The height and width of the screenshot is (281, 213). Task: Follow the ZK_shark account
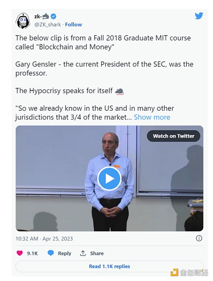point(74,24)
